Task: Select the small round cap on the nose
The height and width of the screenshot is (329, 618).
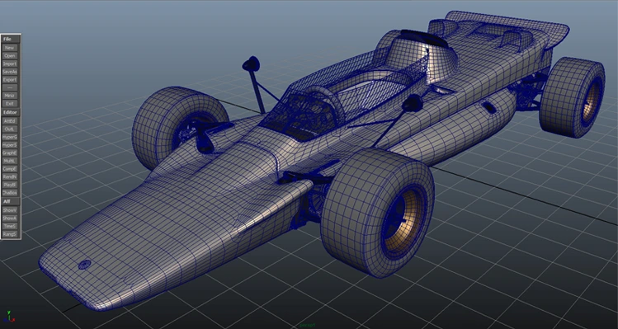Action: coord(84,265)
